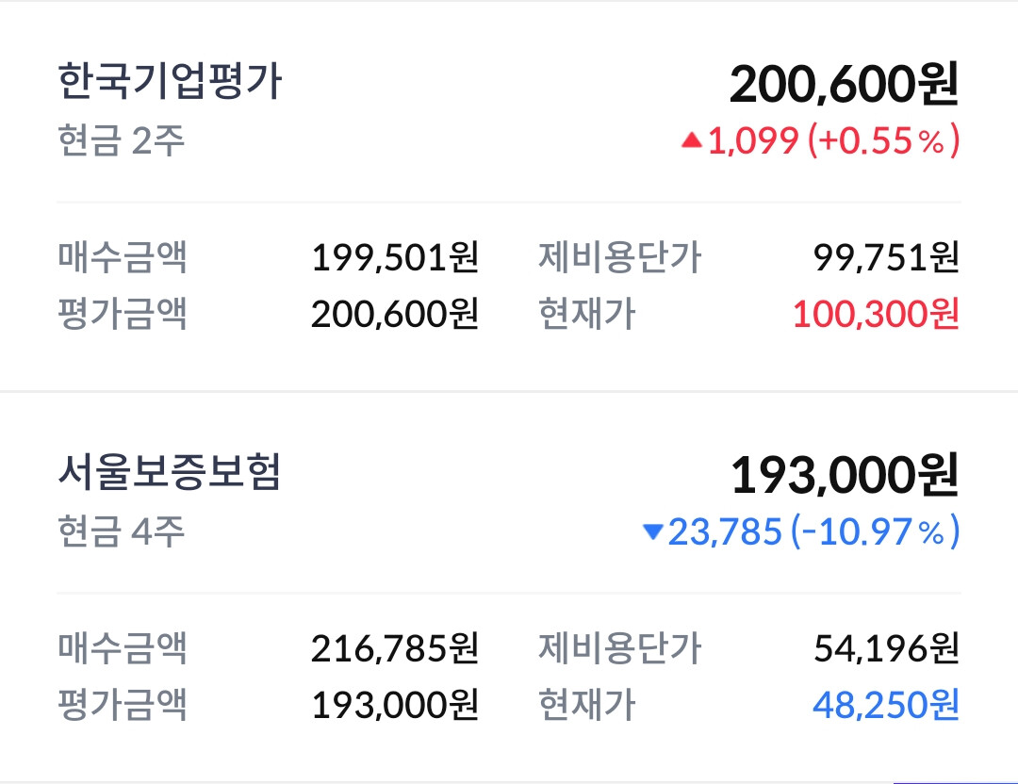Screen dimensions: 1018x784
Task: Tap 제비용단가 label in 한국기업평가 card
Action: [619, 257]
